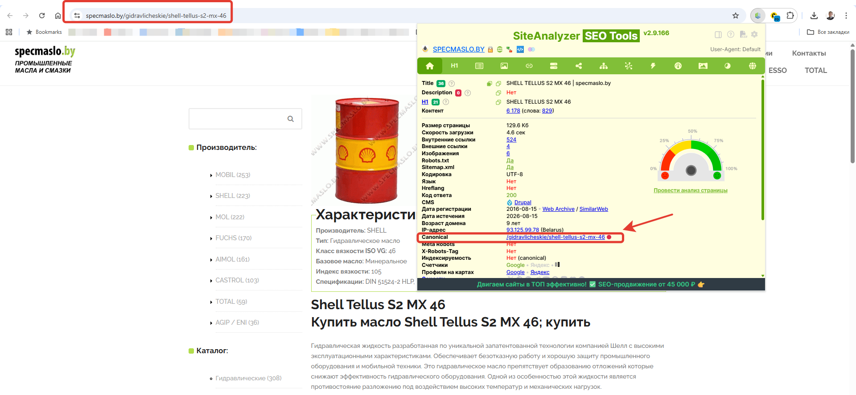The width and height of the screenshot is (856, 395).
Task: Select CASTROL (103) manufacturer filter
Action: (x=237, y=280)
